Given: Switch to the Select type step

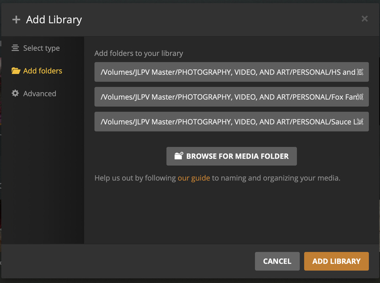Looking at the screenshot, I should [41, 48].
